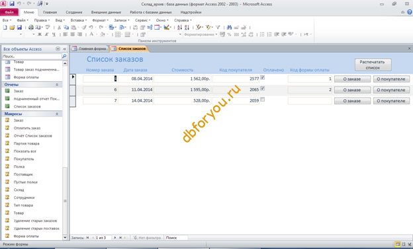The width and height of the screenshot is (413, 249).
Task: Open the Оплатить заказ macro
Action: click(27, 128)
